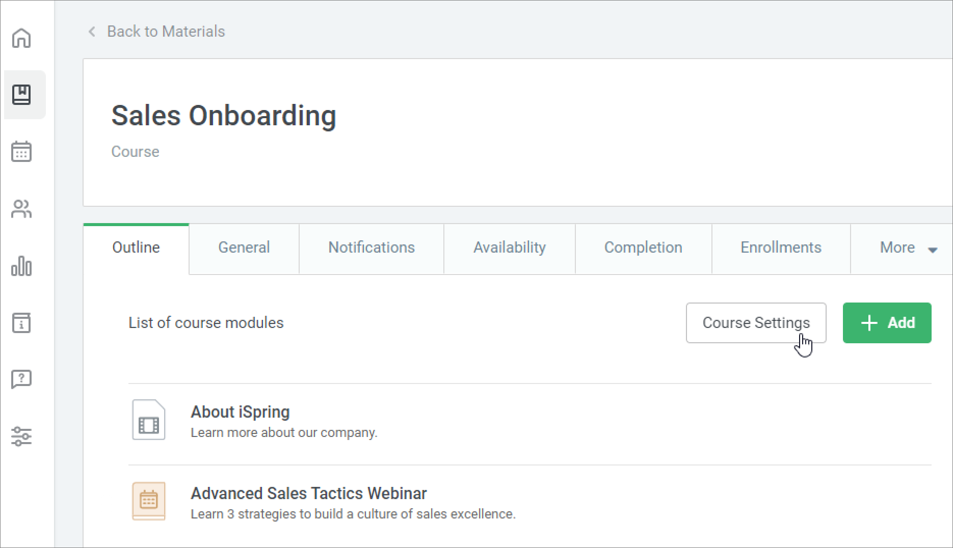This screenshot has height=548, width=953.
Task: Click the Help question chat icon
Action: (21, 379)
